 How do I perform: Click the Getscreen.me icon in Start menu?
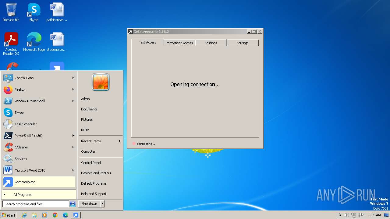[x=8, y=182]
